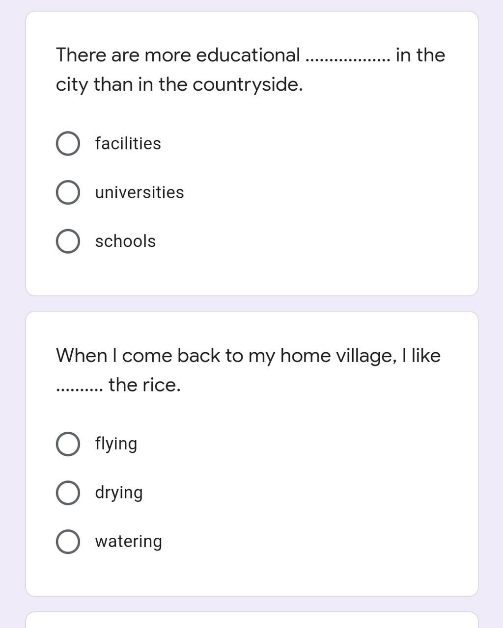Click the "universities" option label text

140,192
